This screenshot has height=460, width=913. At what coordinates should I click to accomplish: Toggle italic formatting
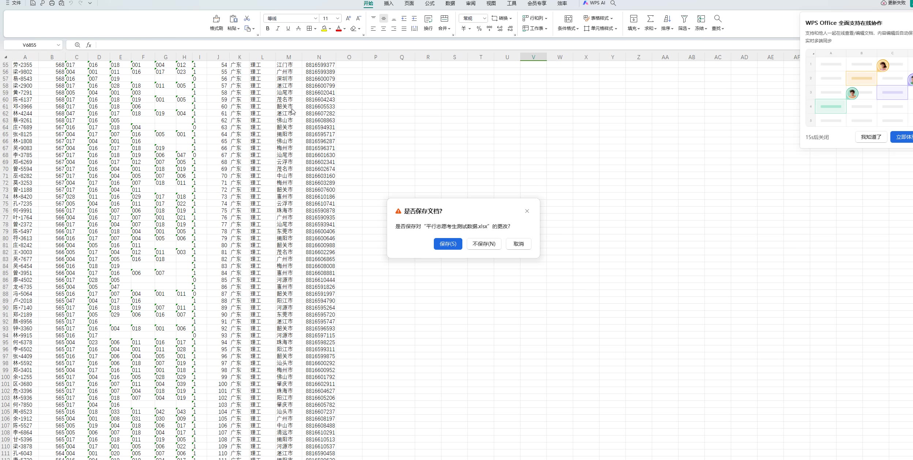(278, 28)
